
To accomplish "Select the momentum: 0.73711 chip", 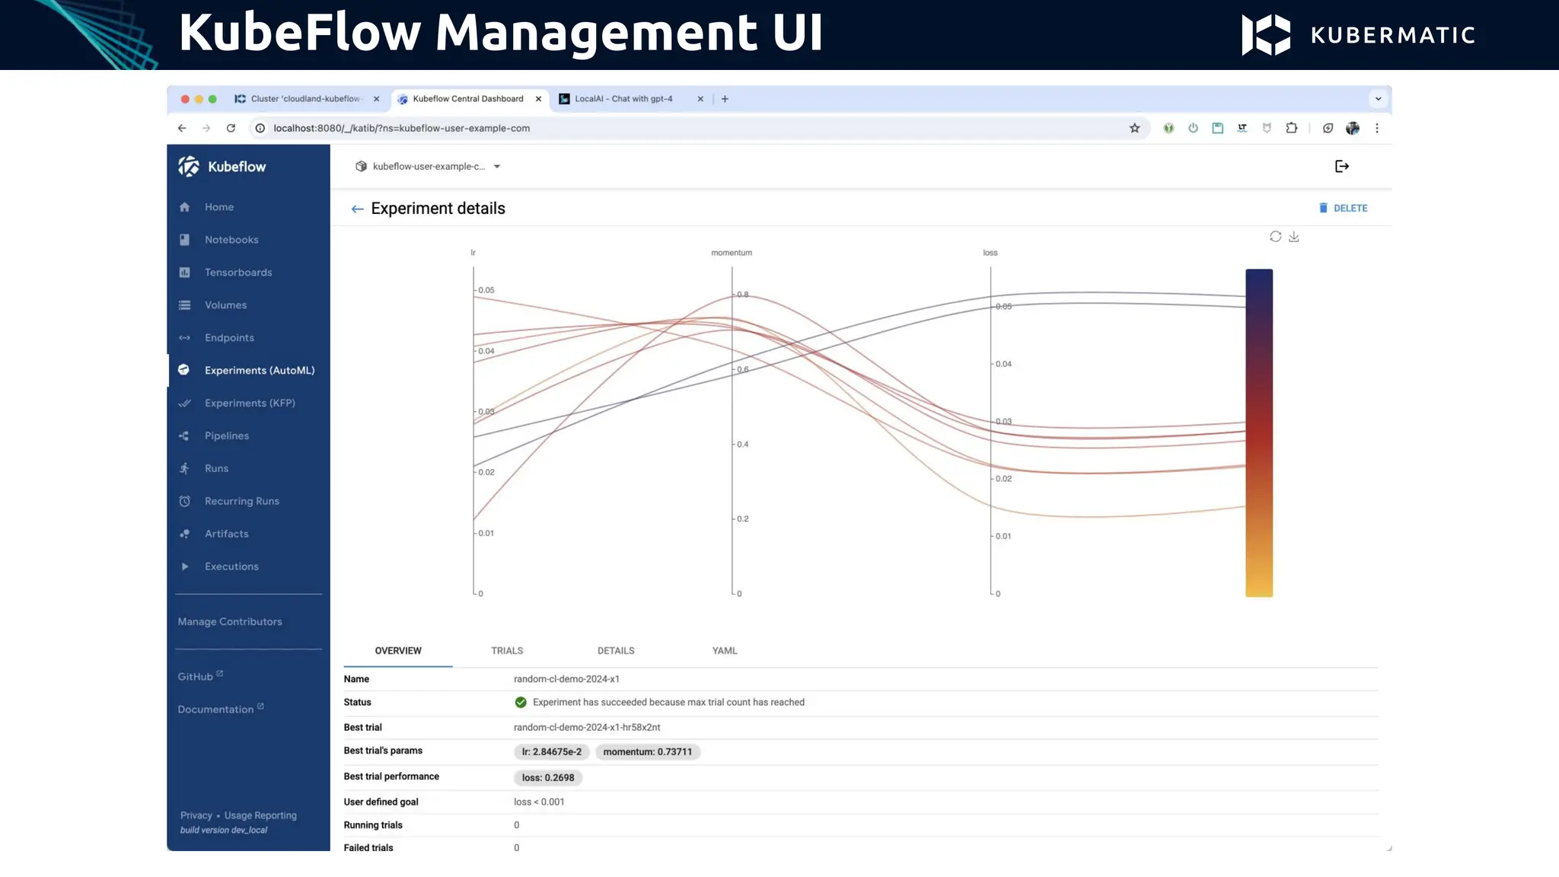I will point(648,752).
